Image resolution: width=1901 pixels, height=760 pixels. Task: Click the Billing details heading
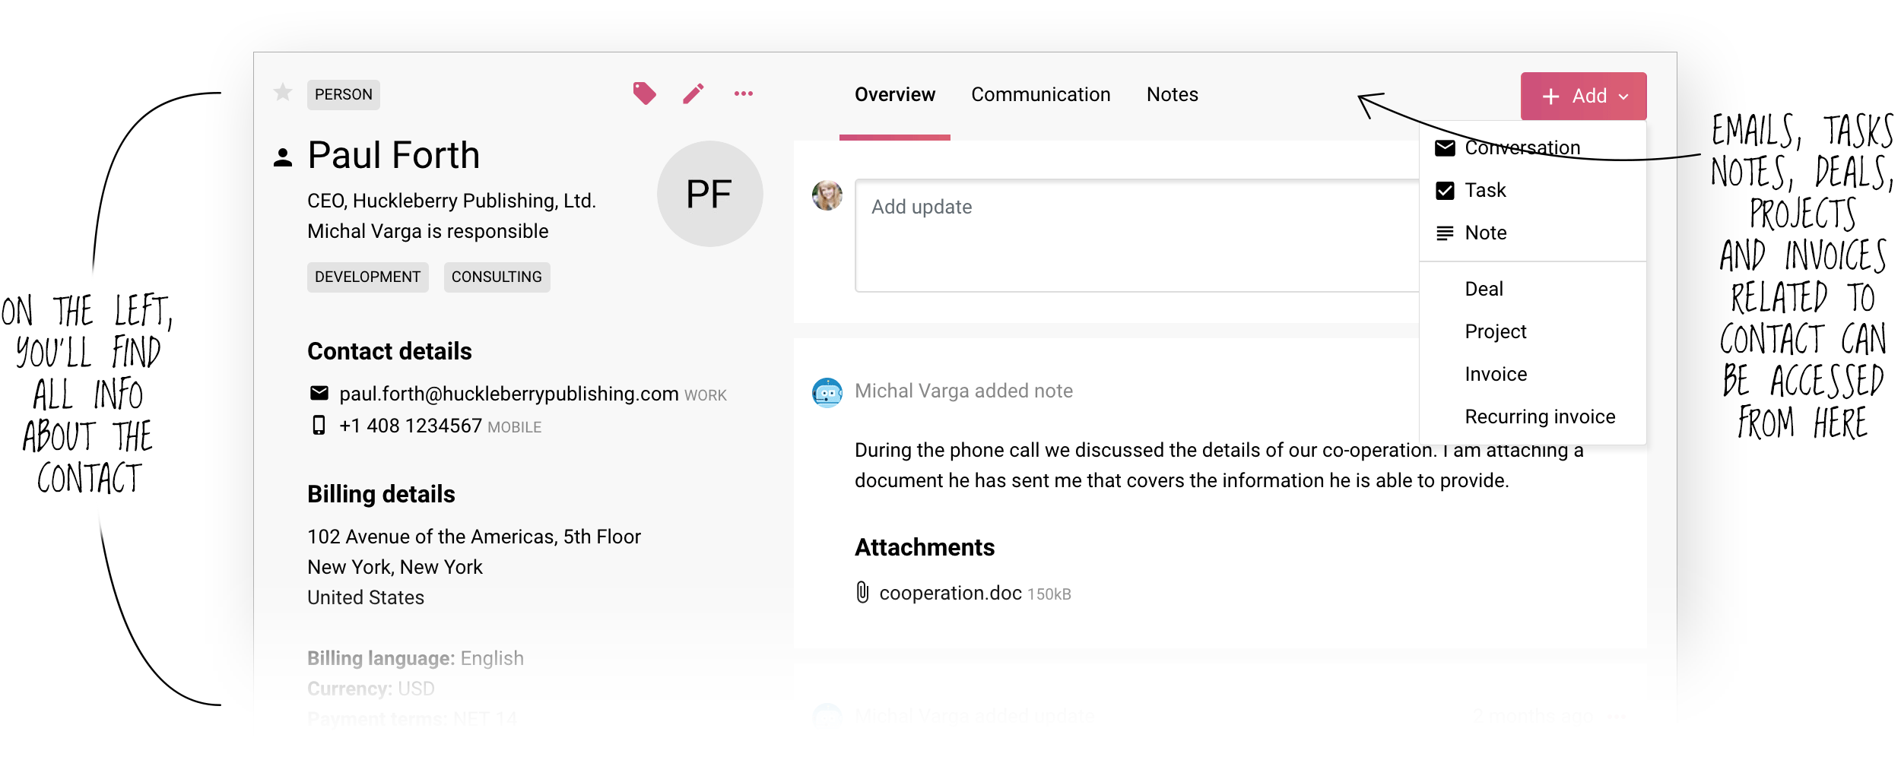[381, 494]
